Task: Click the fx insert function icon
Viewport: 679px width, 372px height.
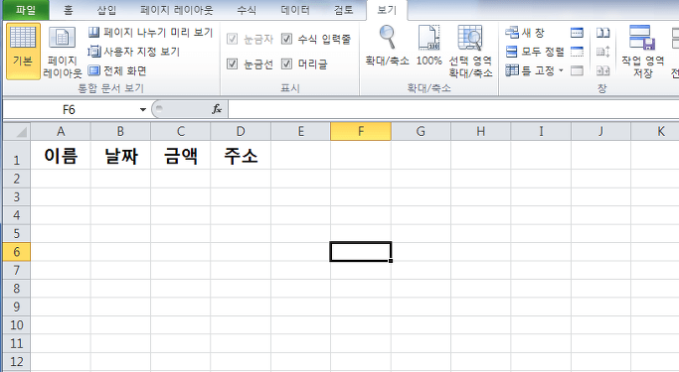Action: pyautogui.click(x=217, y=109)
